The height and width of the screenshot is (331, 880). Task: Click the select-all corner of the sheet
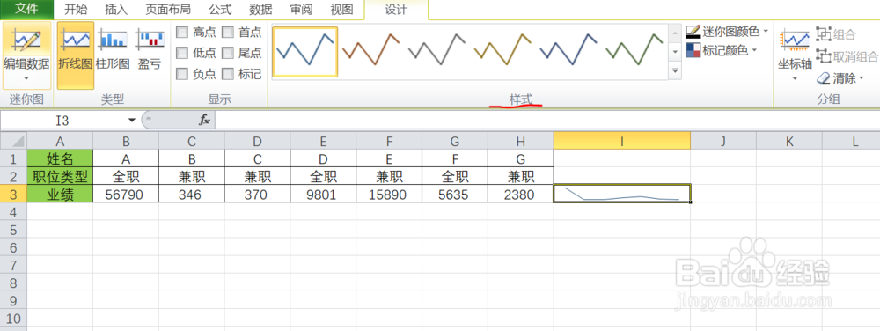pyautogui.click(x=13, y=141)
